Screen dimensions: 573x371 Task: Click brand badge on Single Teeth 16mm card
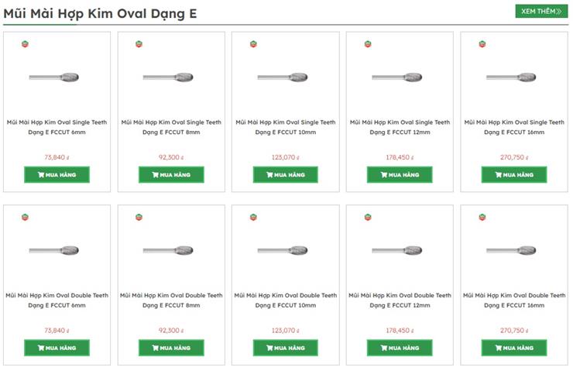point(482,44)
